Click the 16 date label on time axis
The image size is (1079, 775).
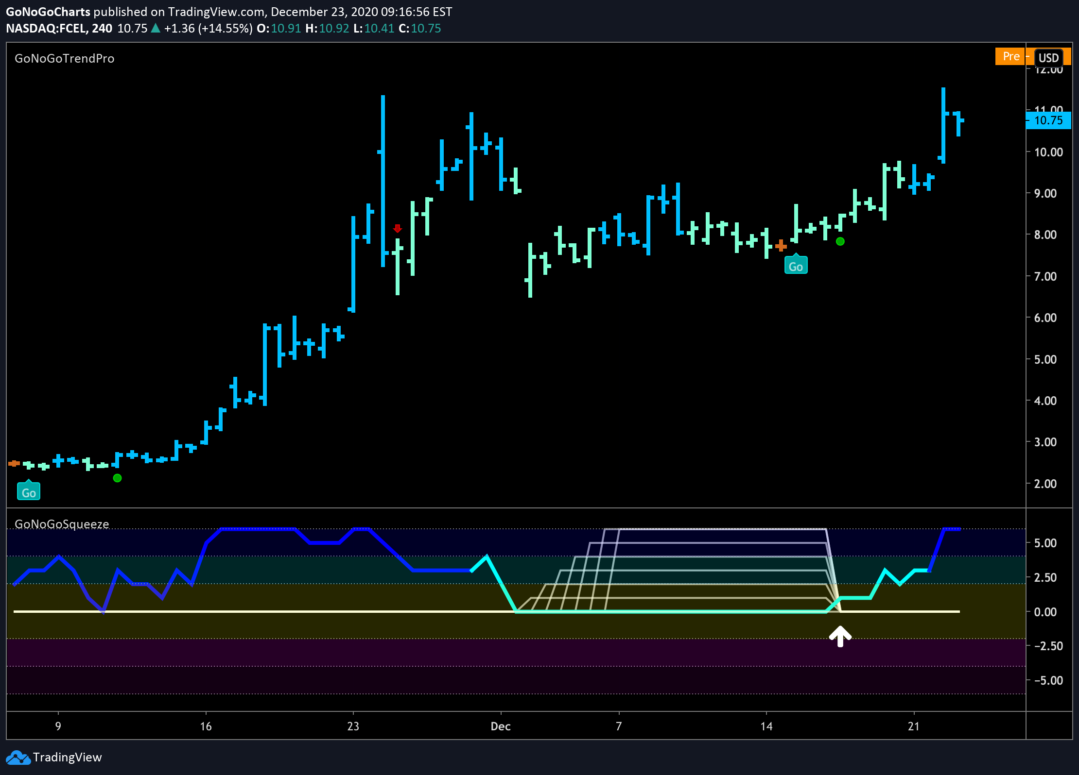(206, 726)
